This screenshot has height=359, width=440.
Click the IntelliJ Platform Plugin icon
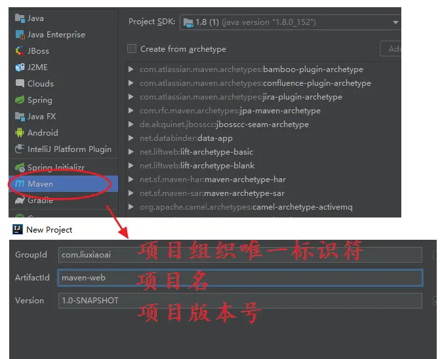coord(20,149)
